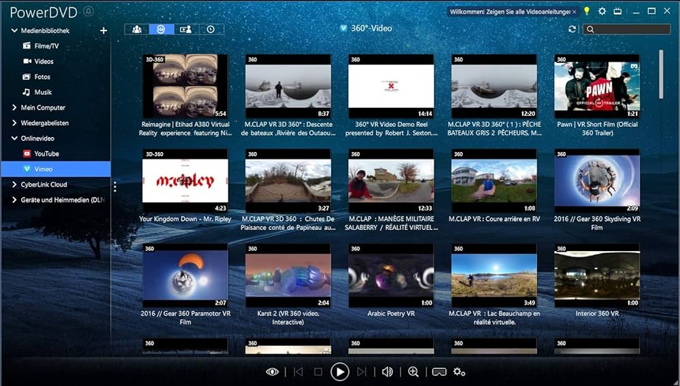The height and width of the screenshot is (386, 680).
Task: Open the Reimagine Etihad A380 video
Action: point(185,87)
